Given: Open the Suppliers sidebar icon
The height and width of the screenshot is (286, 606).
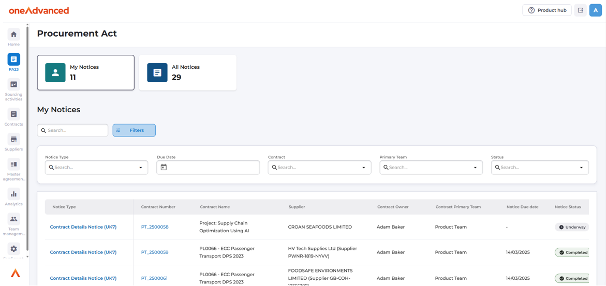Looking at the screenshot, I should tap(13, 140).
